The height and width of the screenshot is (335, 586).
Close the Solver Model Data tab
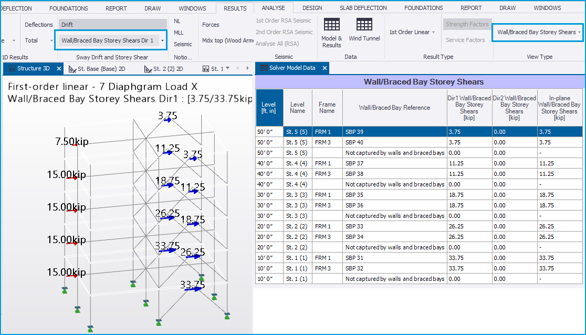click(325, 68)
